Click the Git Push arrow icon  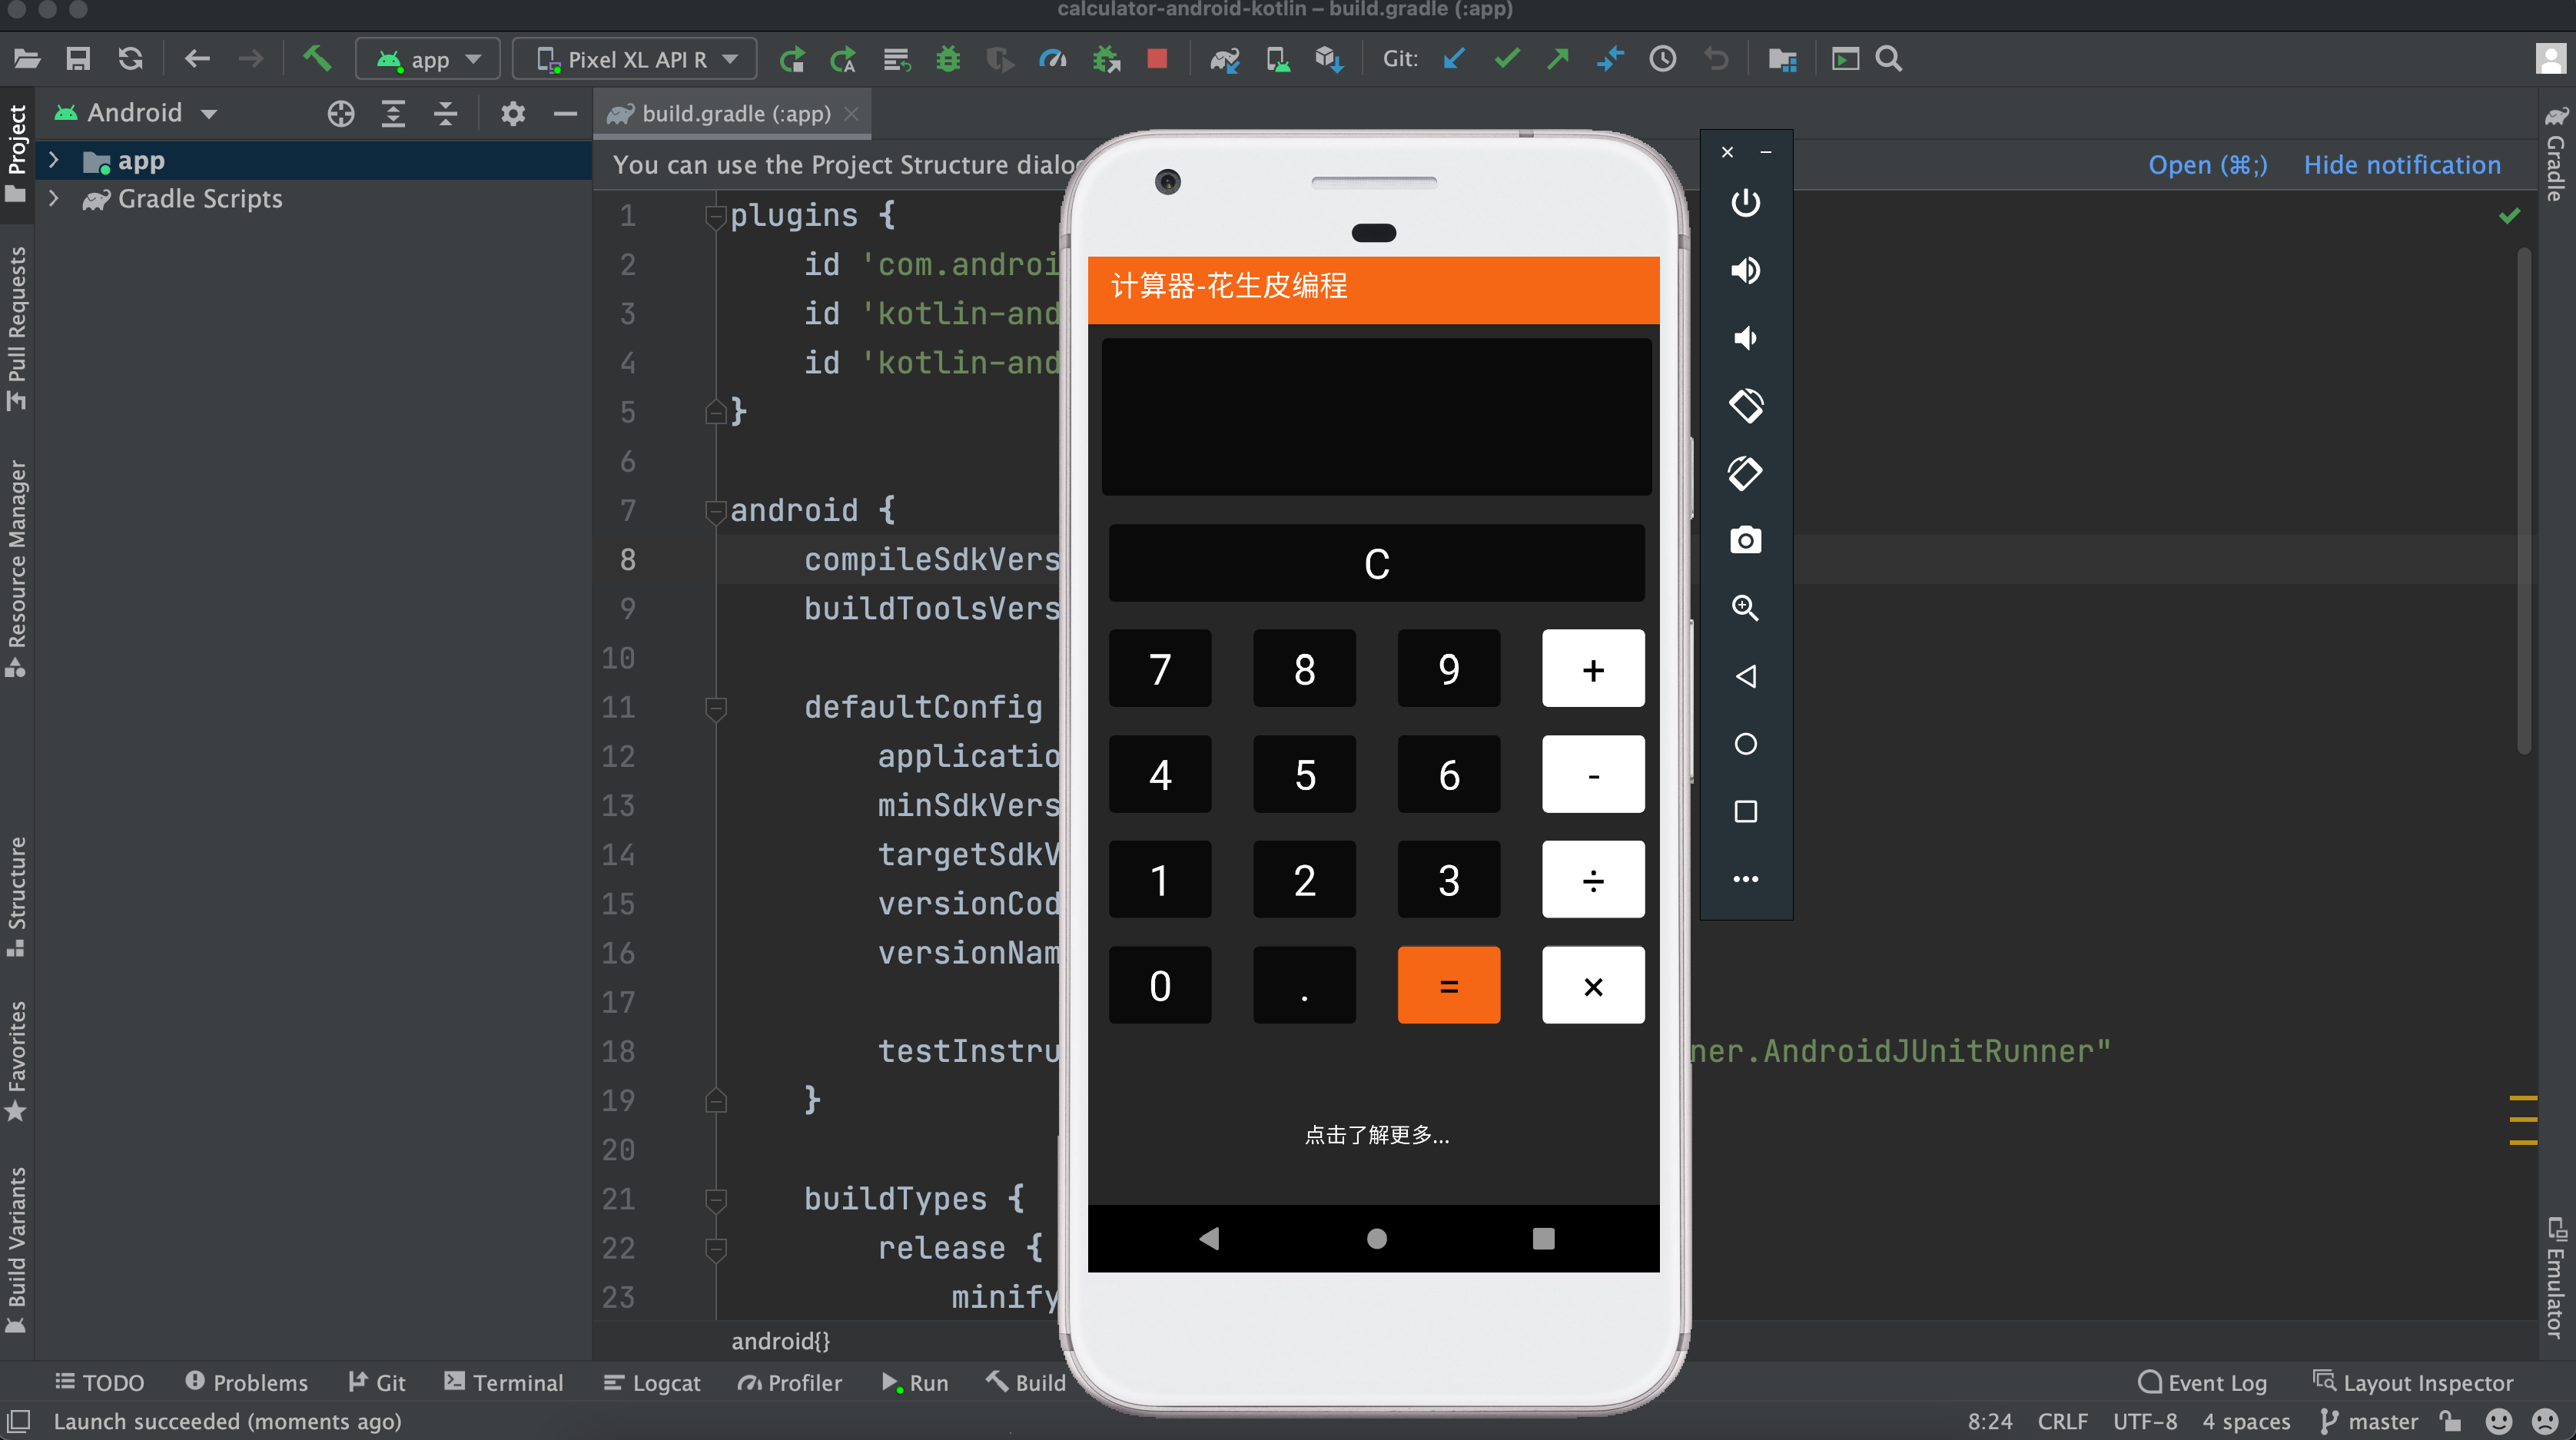[1558, 59]
